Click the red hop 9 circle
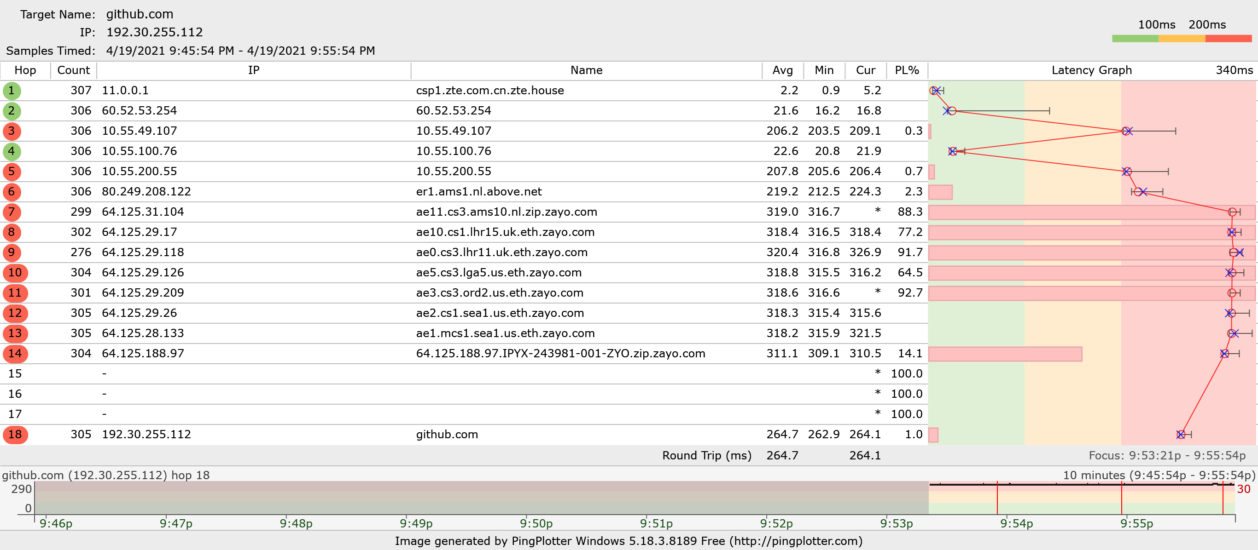 point(12,252)
